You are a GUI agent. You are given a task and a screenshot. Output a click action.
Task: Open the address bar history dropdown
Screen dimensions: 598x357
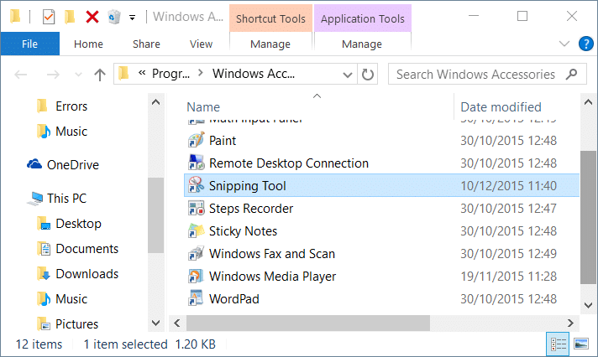click(348, 75)
